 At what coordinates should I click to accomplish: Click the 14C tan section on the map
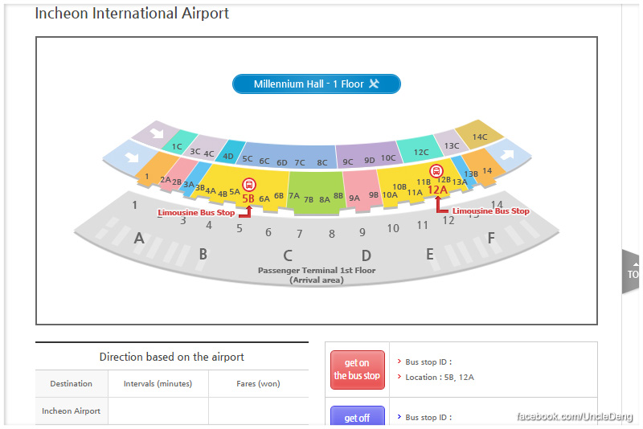pyautogui.click(x=479, y=137)
